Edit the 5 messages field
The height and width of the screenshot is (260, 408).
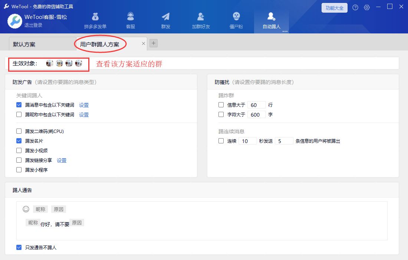(x=284, y=141)
